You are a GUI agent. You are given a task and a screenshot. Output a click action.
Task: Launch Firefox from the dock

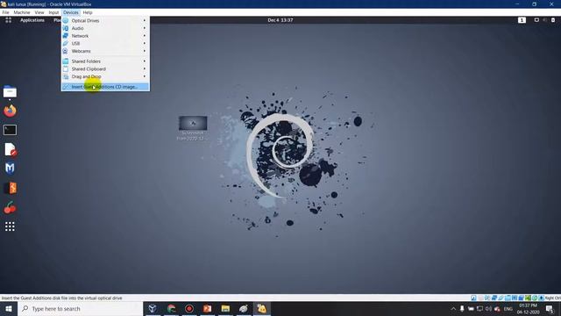tap(10, 111)
